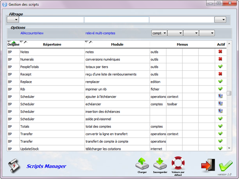Click the vertical scrollbar thumb
The height and width of the screenshot is (179, 239).
click(229, 93)
